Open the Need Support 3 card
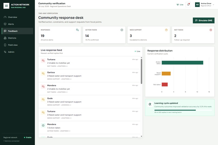 [148, 35]
